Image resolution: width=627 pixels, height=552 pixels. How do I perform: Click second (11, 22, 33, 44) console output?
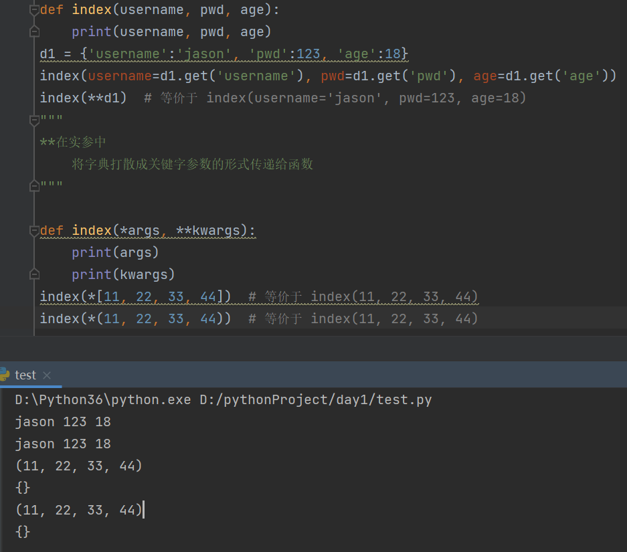(x=79, y=510)
